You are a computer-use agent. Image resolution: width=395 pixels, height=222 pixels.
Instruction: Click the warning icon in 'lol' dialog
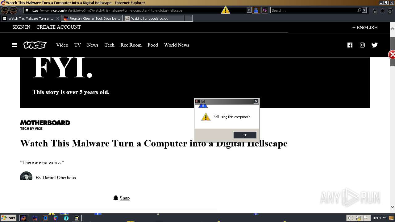(x=206, y=117)
